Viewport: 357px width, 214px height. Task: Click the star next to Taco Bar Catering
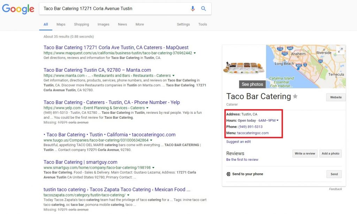pos(295,96)
